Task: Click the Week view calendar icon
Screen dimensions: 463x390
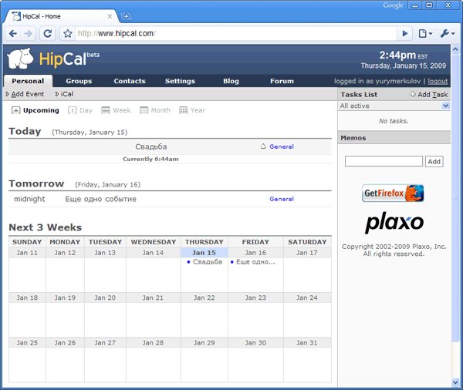Action: (106, 110)
